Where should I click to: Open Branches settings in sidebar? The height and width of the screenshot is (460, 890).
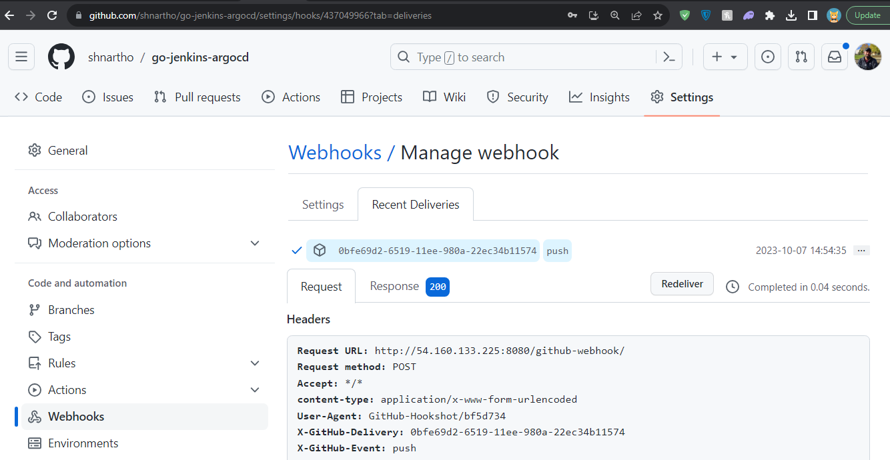[145, 310]
